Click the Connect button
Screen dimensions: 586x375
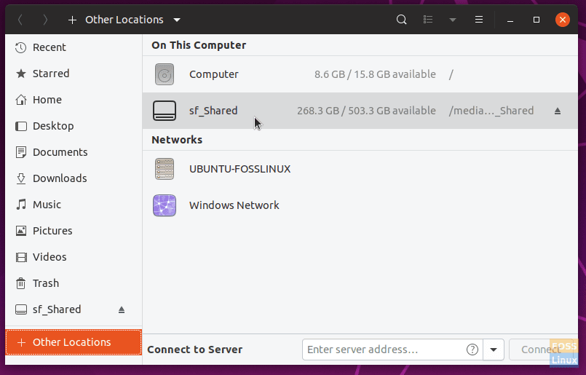click(540, 350)
